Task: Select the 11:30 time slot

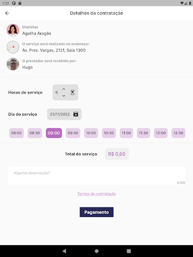Action: [x=143, y=133]
